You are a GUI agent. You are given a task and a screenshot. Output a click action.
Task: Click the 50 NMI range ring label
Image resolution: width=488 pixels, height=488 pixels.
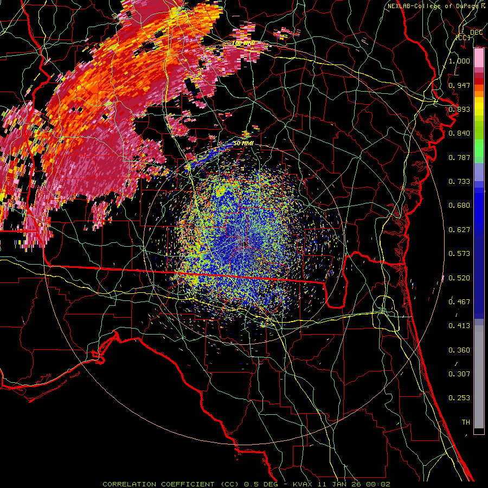click(x=243, y=143)
